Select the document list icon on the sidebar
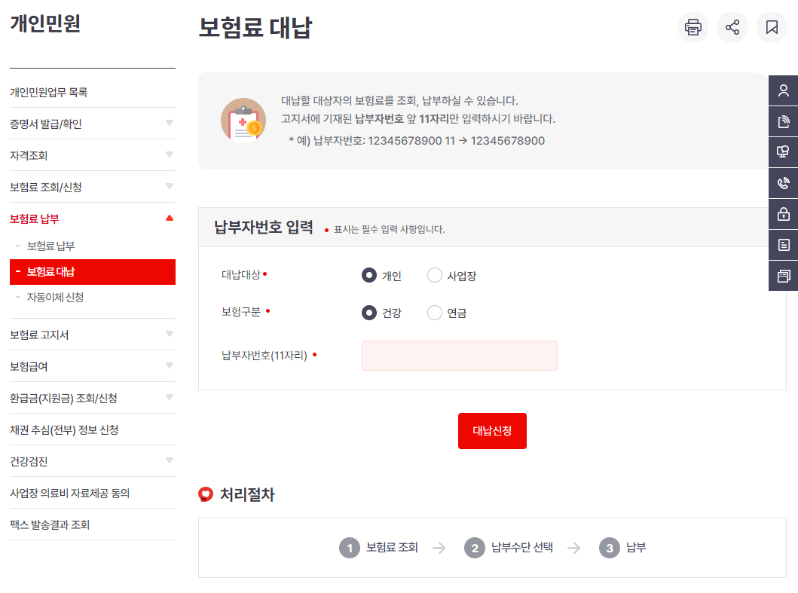 (x=784, y=244)
